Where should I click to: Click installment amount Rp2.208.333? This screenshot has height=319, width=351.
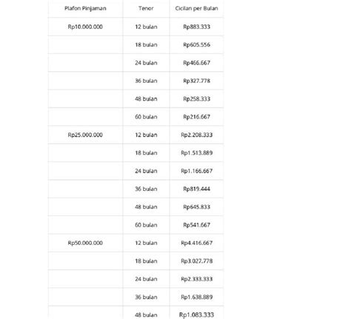pyautogui.click(x=196, y=135)
